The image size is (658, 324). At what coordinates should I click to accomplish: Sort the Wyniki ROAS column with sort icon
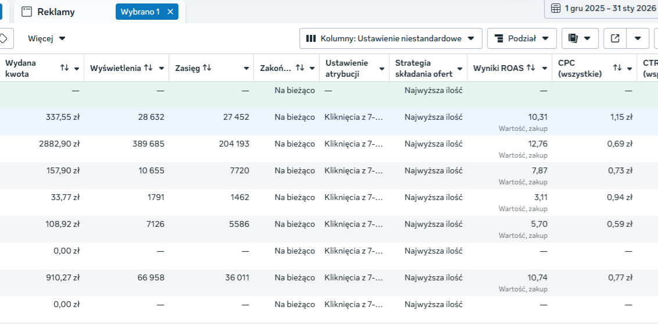click(x=531, y=68)
